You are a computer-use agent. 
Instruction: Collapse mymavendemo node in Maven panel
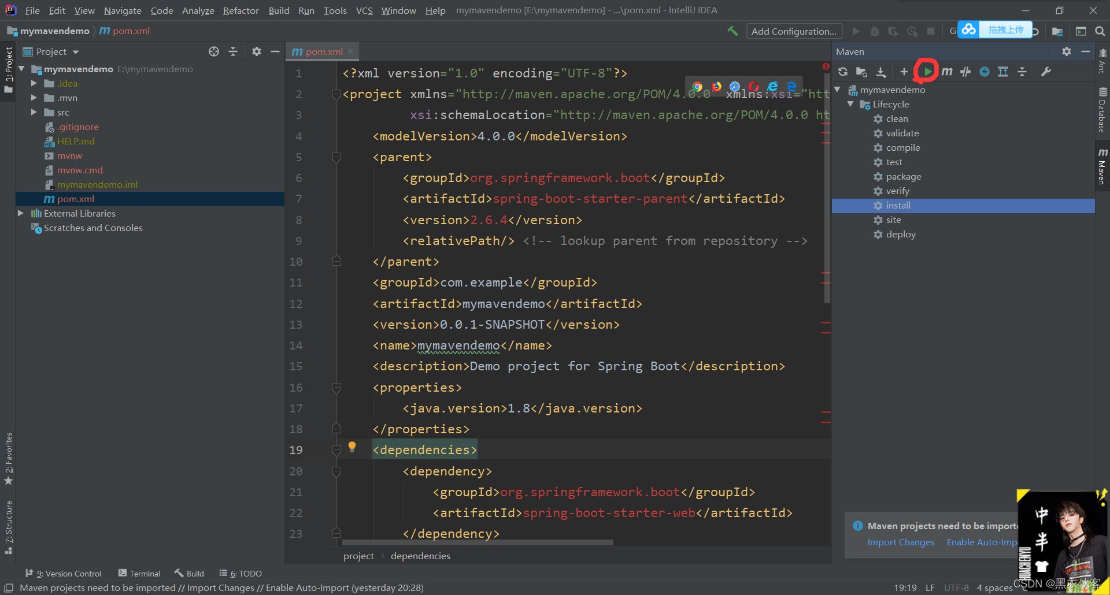837,90
